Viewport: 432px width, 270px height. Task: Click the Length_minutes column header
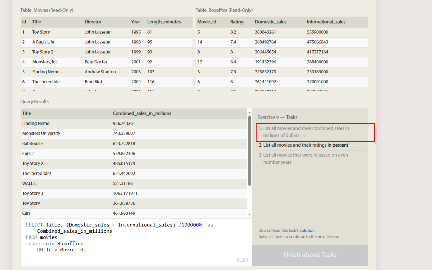coord(164,22)
